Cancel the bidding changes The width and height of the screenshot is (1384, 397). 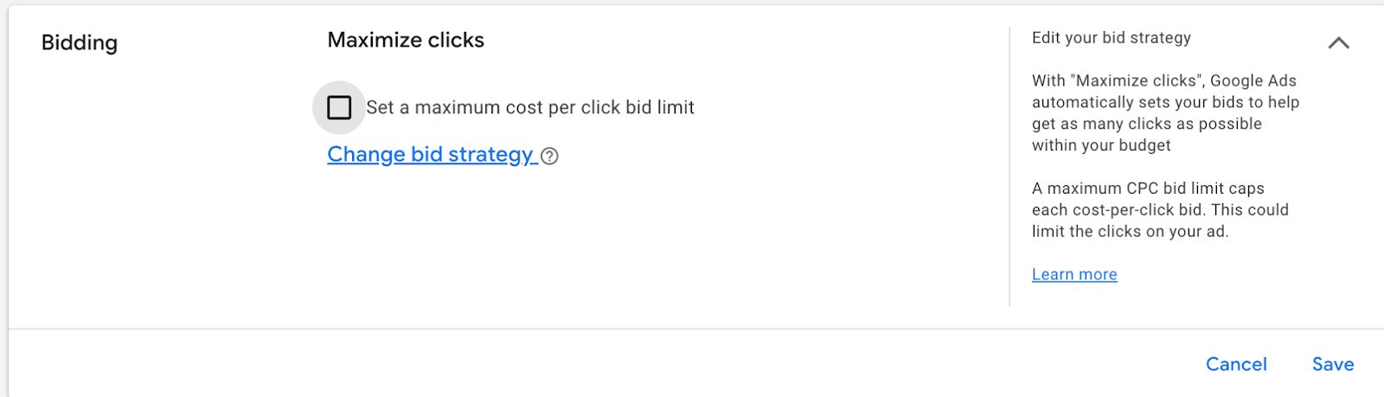1236,364
